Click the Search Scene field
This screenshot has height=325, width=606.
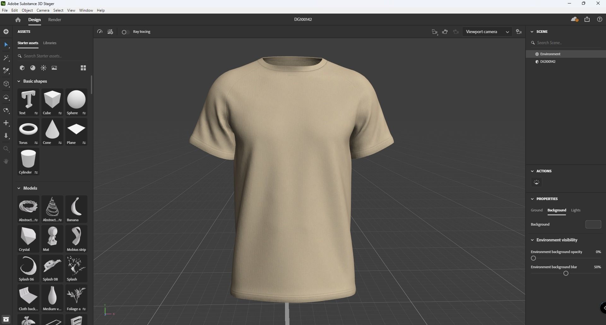[x=567, y=43]
